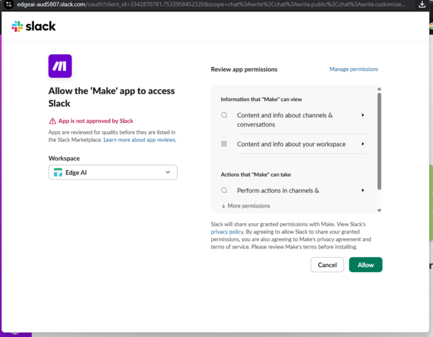The width and height of the screenshot is (433, 337).
Task: Click More permissions to see more
Action: pyautogui.click(x=246, y=206)
